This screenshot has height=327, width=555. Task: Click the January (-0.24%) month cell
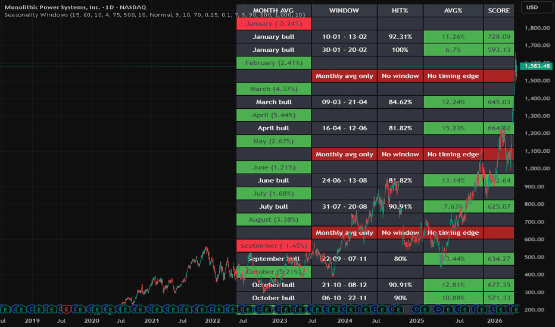point(273,24)
